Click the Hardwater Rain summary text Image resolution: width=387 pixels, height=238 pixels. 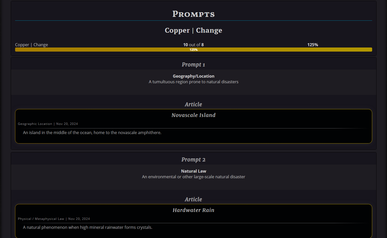[x=88, y=227]
